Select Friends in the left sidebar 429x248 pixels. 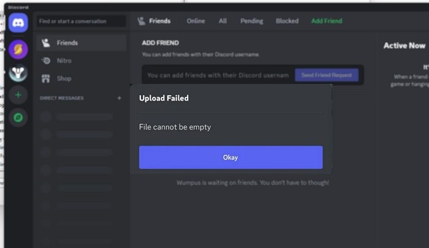click(67, 43)
